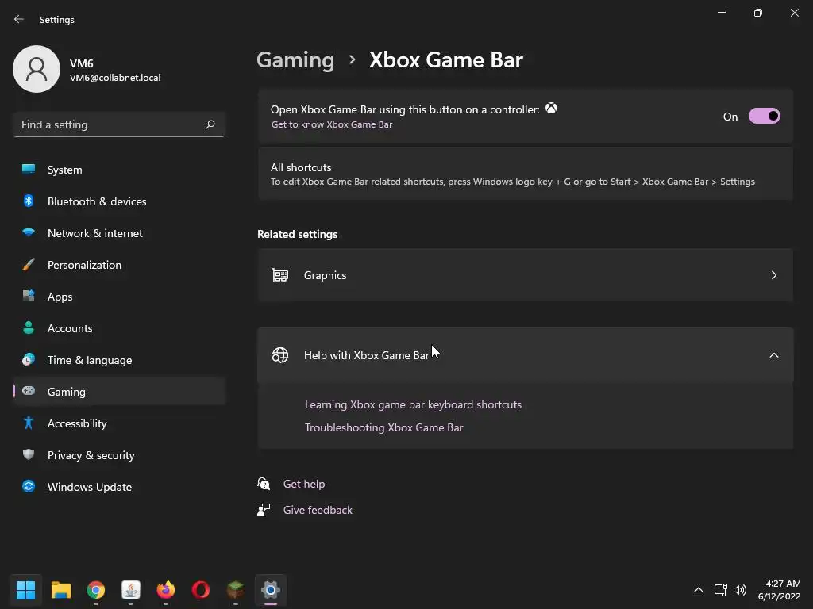Click the Give feedback person icon
The image size is (813, 609).
264,510
